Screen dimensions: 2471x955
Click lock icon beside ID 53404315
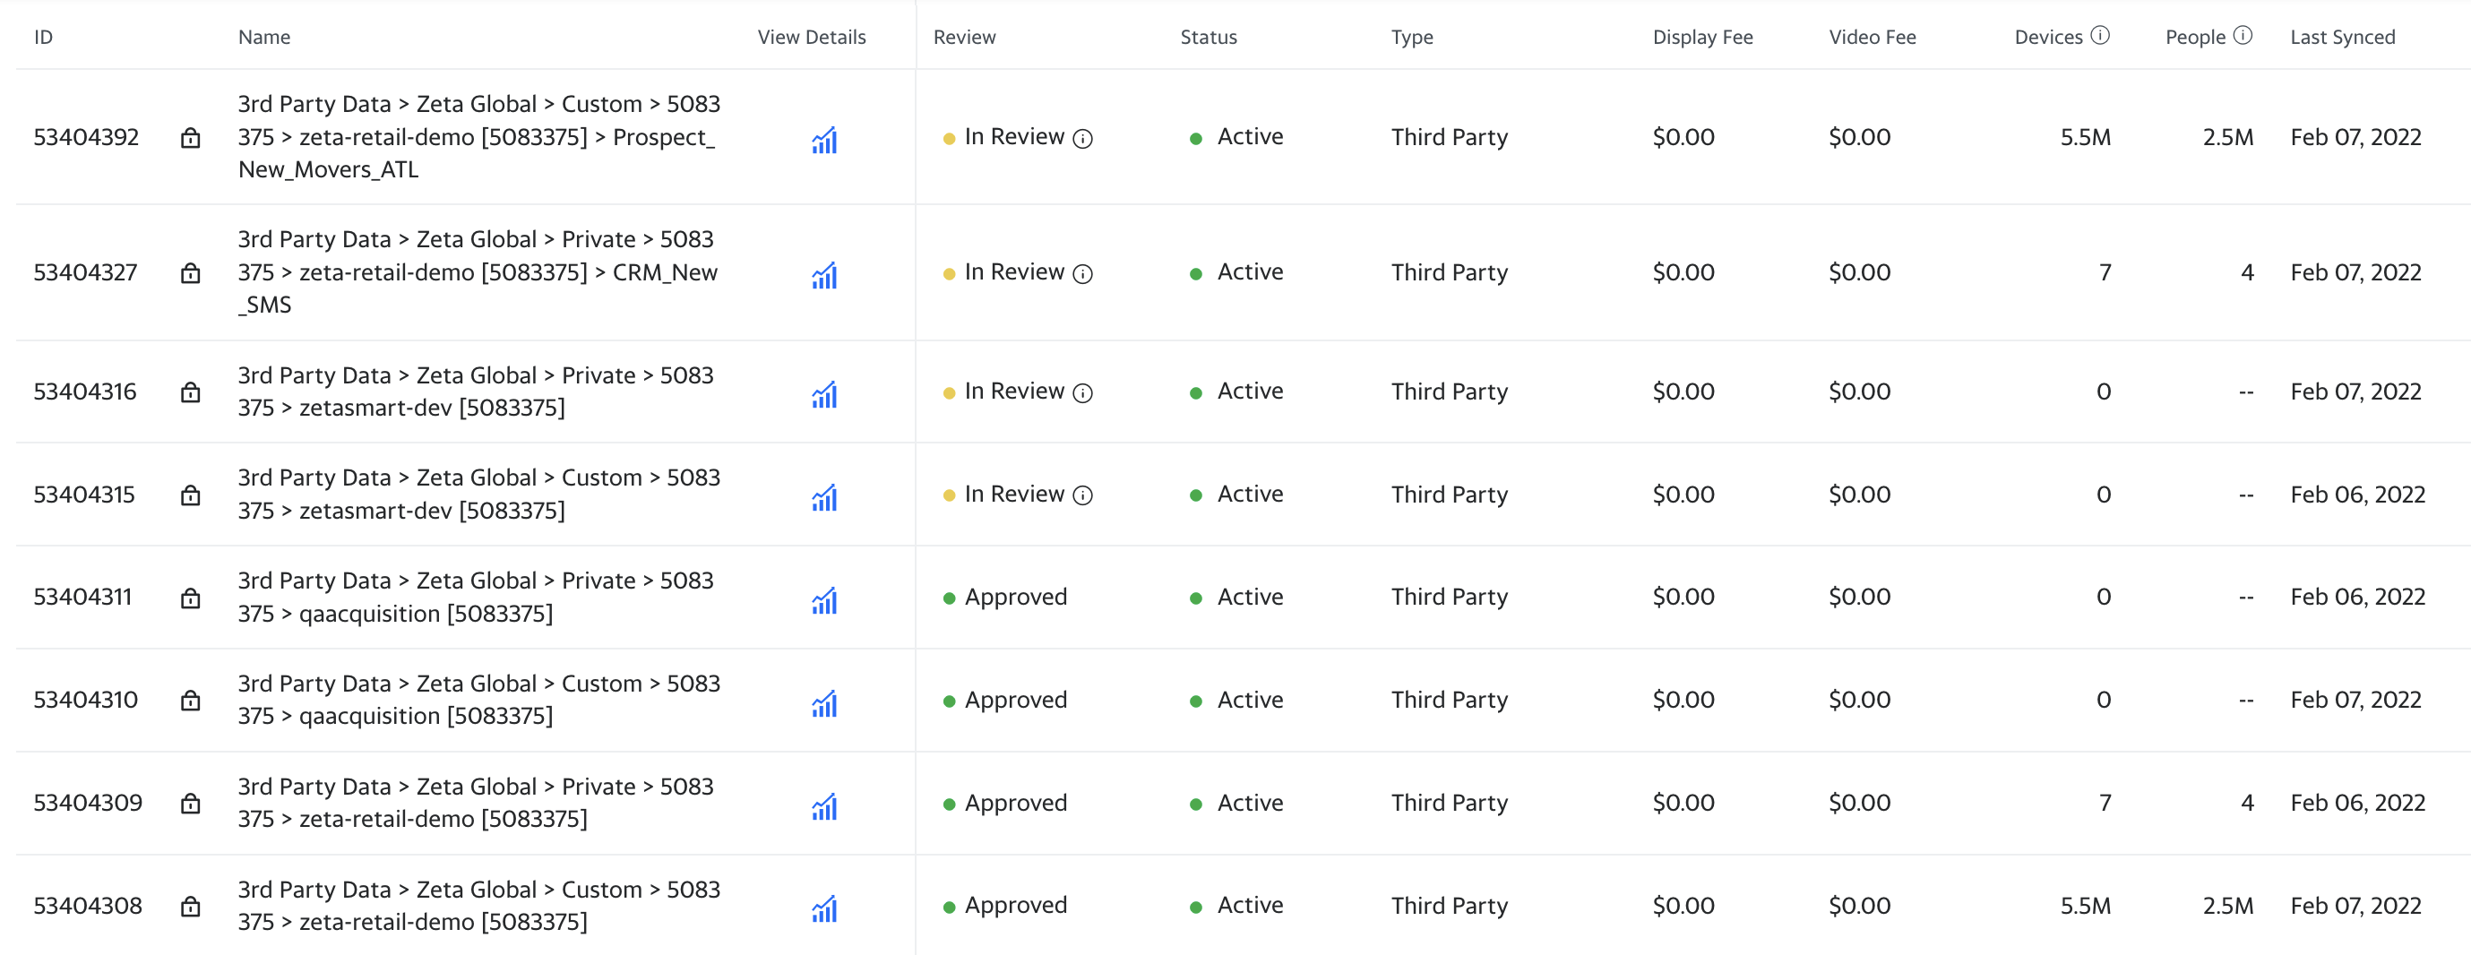tap(191, 495)
